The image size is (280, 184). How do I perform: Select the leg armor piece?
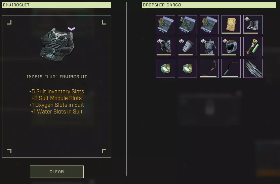coord(165,47)
